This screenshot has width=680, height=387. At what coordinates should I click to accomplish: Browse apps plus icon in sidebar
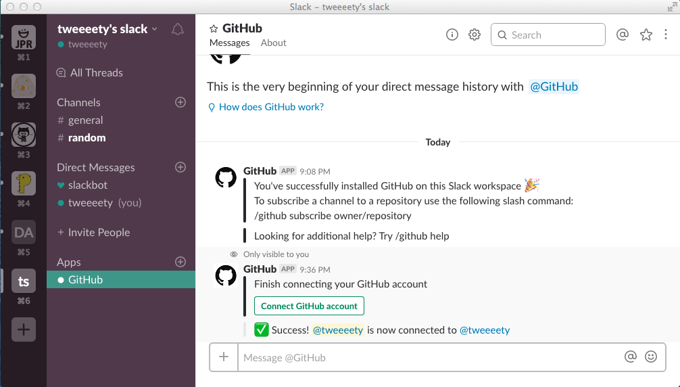180,262
